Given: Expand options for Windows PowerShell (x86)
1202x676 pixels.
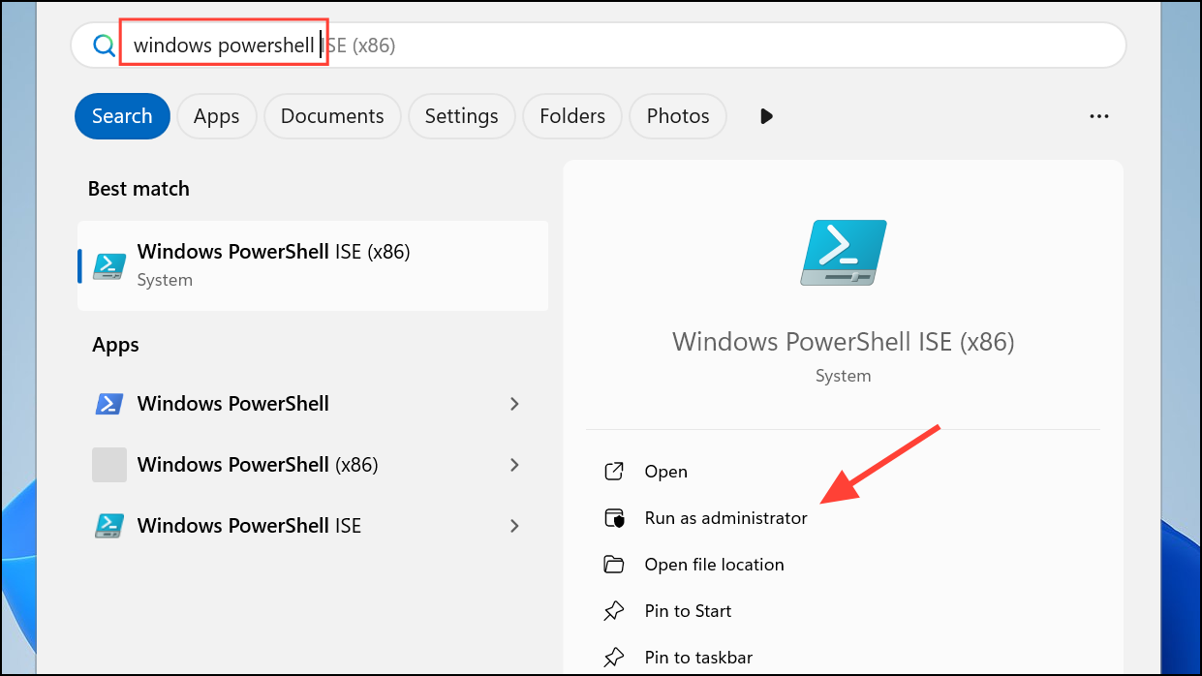Looking at the screenshot, I should 514,465.
